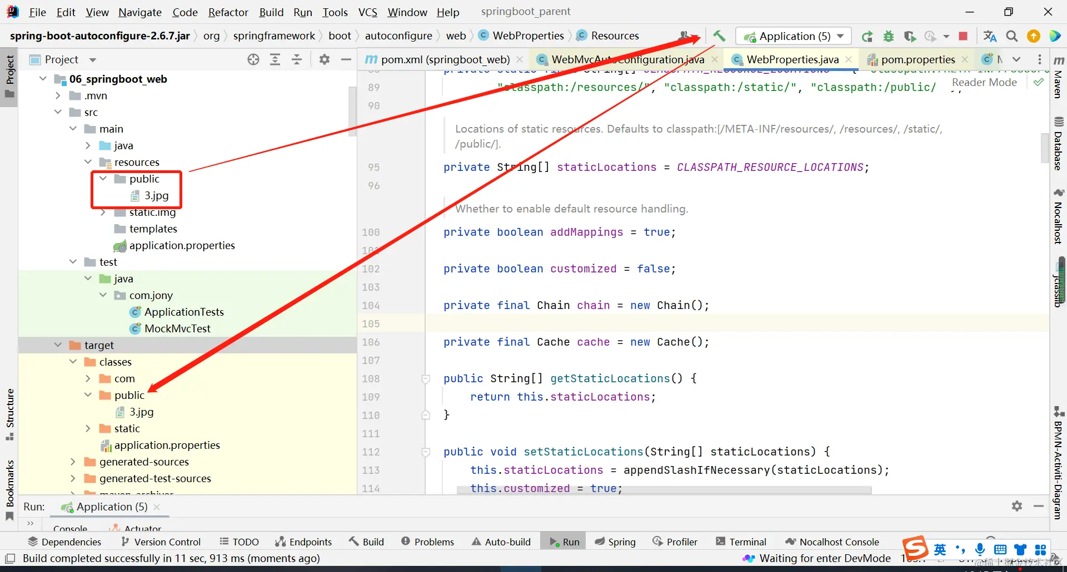Switch Sogou input to English/Chinese mode

pos(940,549)
